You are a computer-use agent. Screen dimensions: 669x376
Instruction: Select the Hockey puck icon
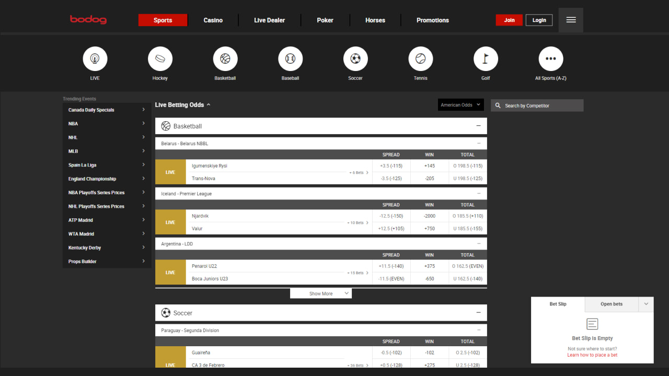[160, 58]
